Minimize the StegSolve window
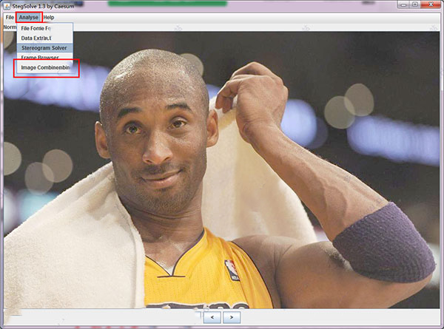444x329 pixels. coord(403,4)
